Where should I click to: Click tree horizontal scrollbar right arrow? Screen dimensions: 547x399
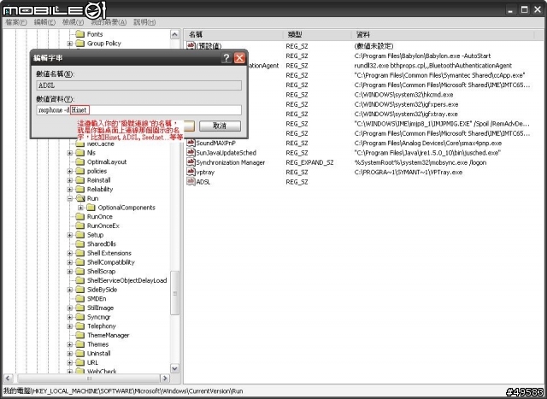coord(165,378)
